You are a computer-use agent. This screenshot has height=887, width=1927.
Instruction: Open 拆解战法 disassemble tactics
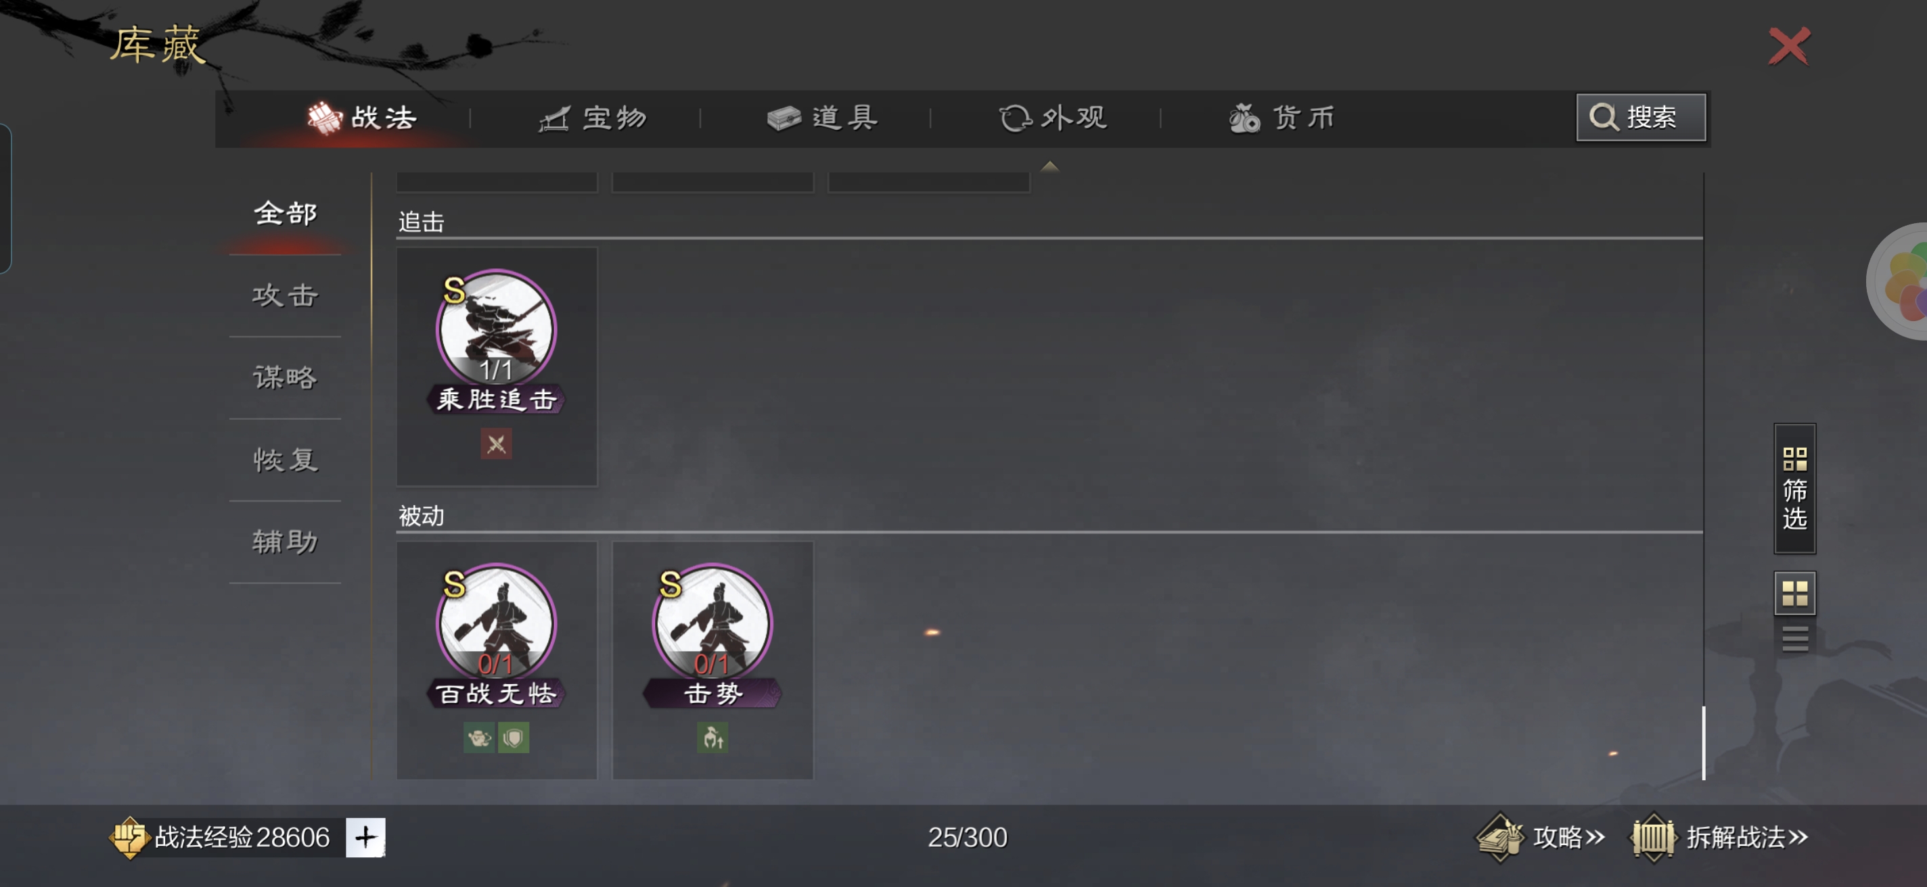pyautogui.click(x=1719, y=837)
